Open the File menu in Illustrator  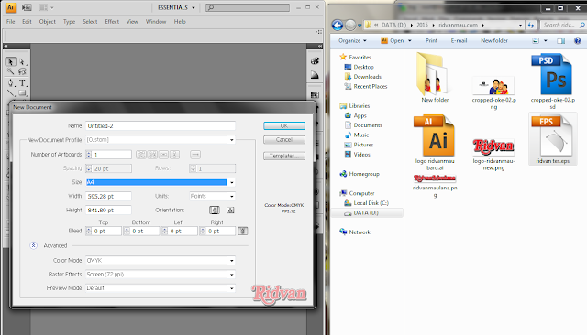click(x=10, y=22)
